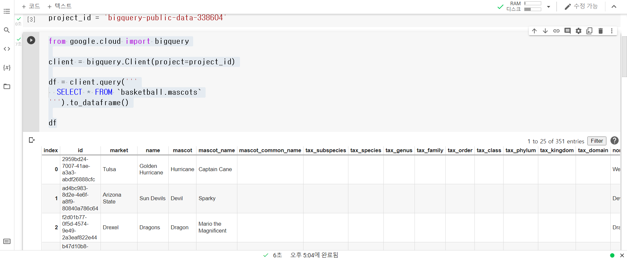Sort by the mascot_name column header
627x258 pixels.
pos(216,150)
